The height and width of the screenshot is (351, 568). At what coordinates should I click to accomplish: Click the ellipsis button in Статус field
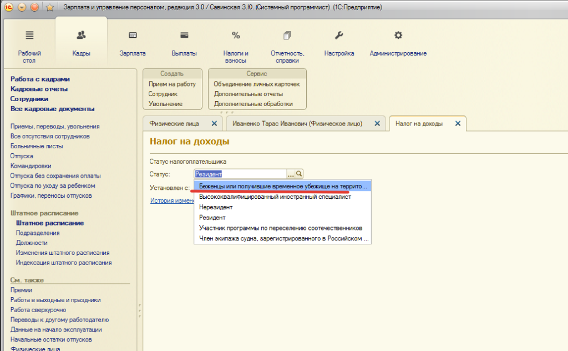tap(291, 174)
